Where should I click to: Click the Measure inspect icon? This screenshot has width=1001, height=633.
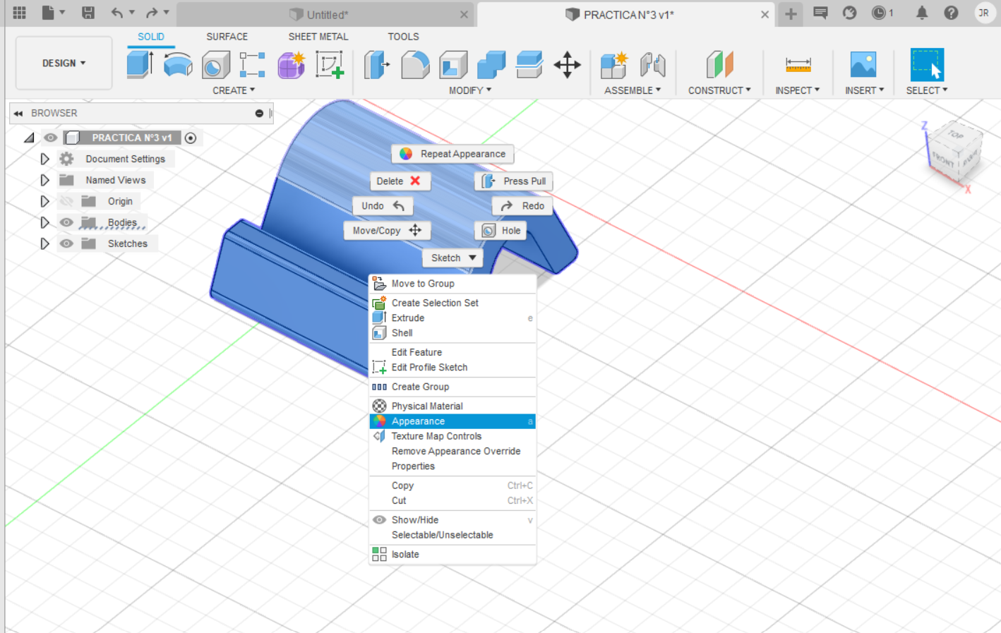tap(798, 65)
